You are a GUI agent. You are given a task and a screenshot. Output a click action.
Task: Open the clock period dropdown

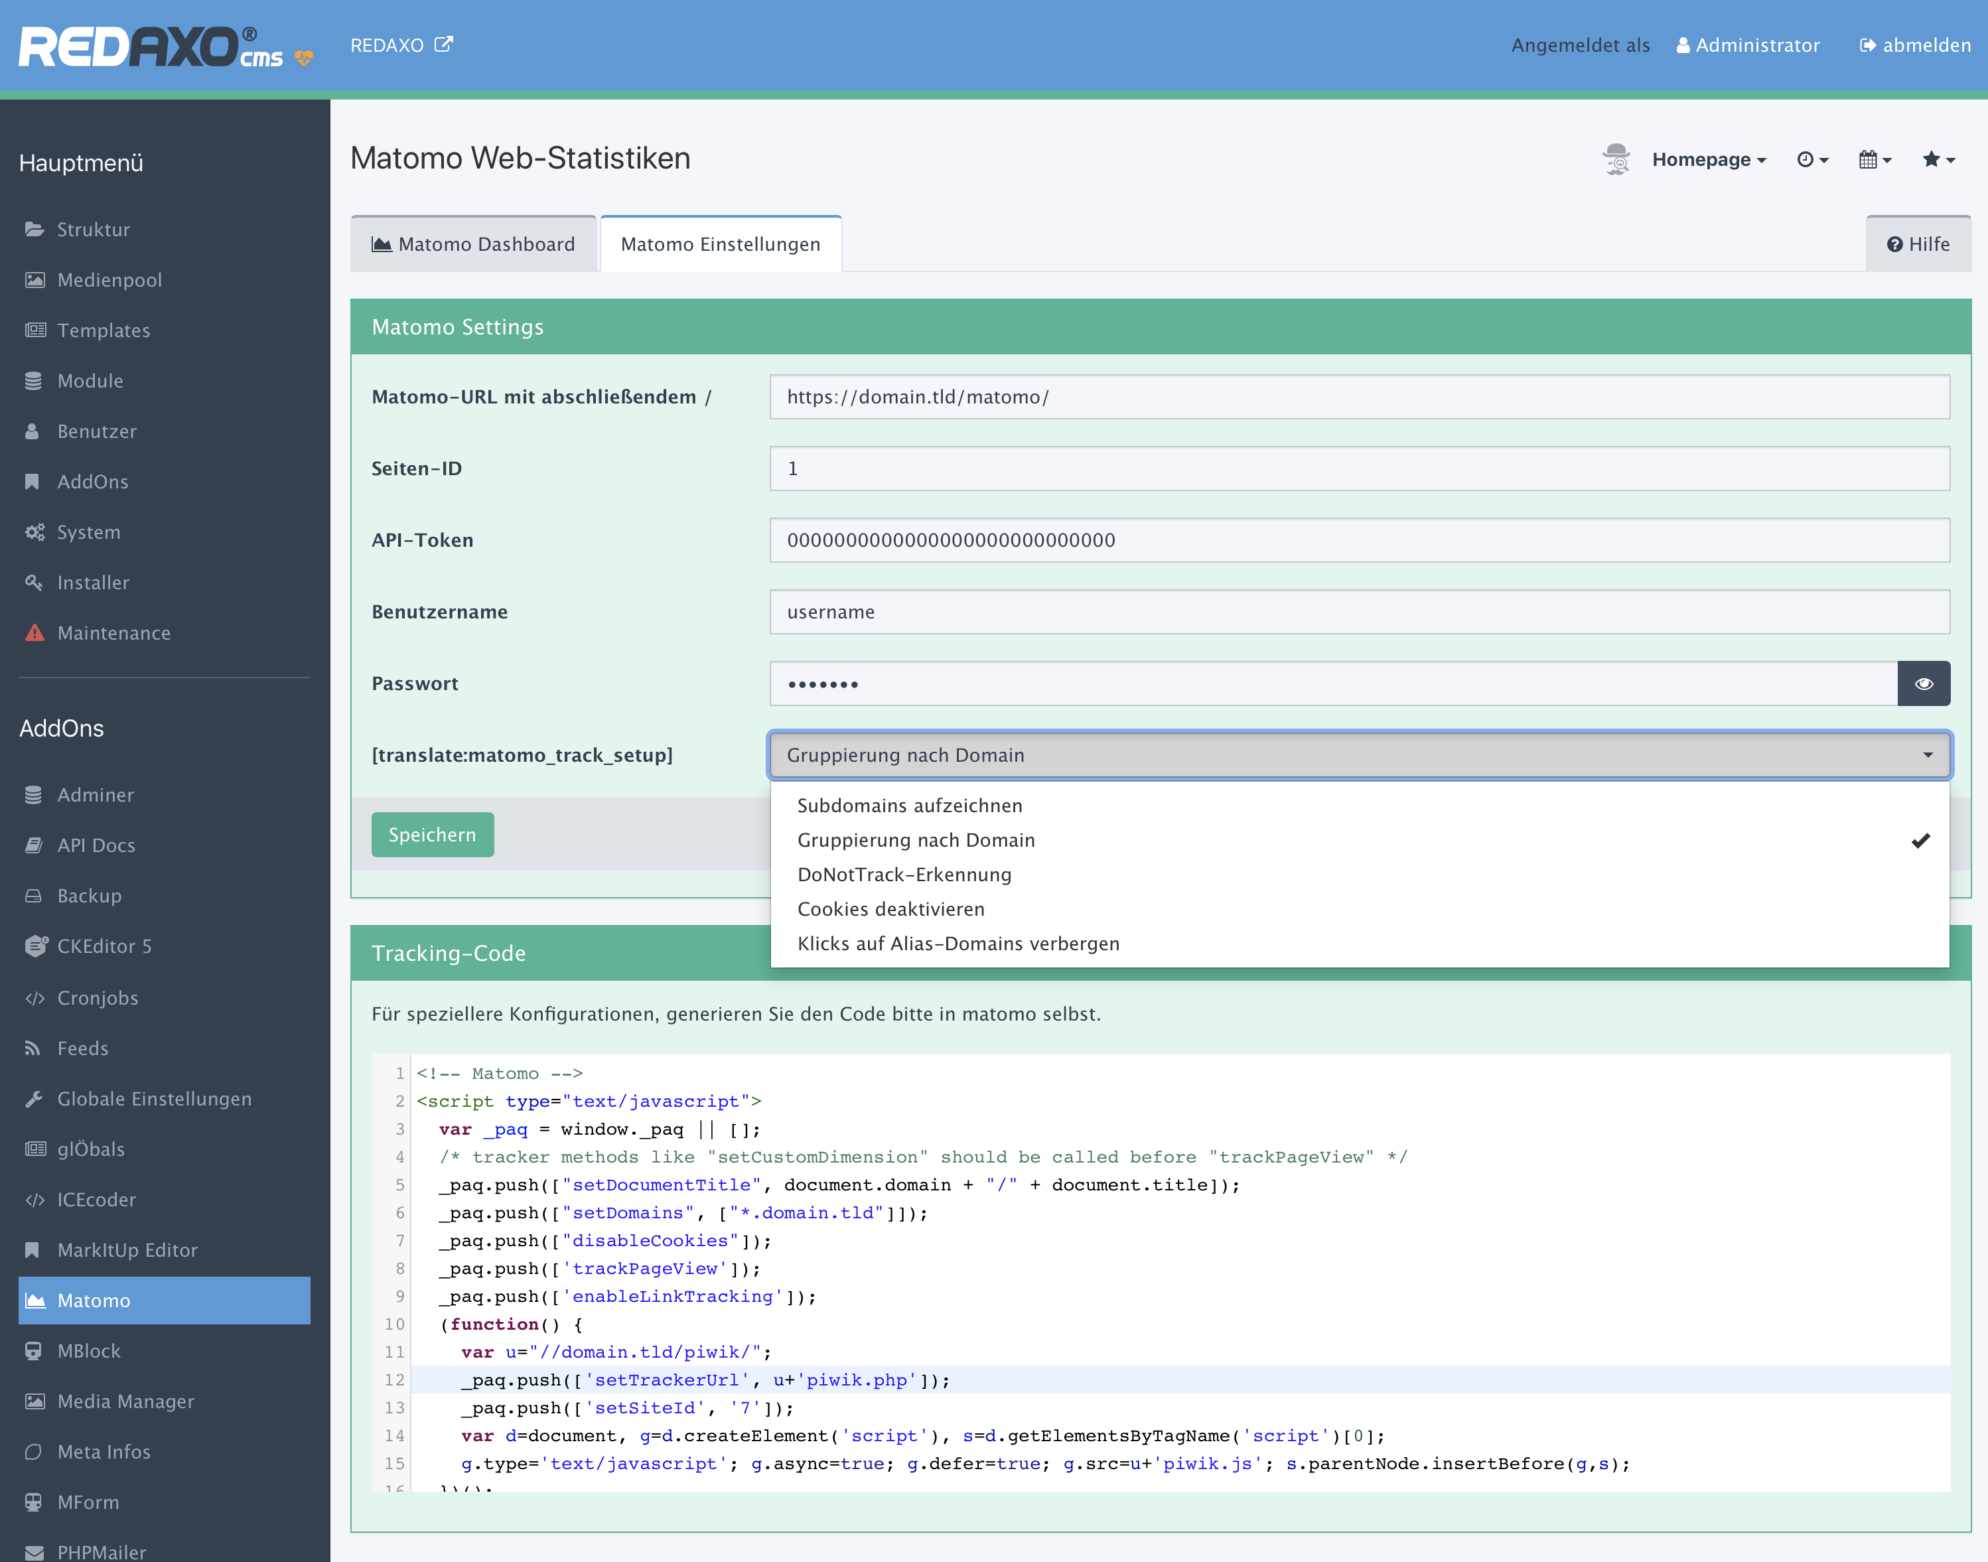click(1812, 159)
